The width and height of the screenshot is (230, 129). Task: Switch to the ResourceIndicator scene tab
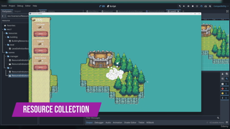click(x=155, y=11)
